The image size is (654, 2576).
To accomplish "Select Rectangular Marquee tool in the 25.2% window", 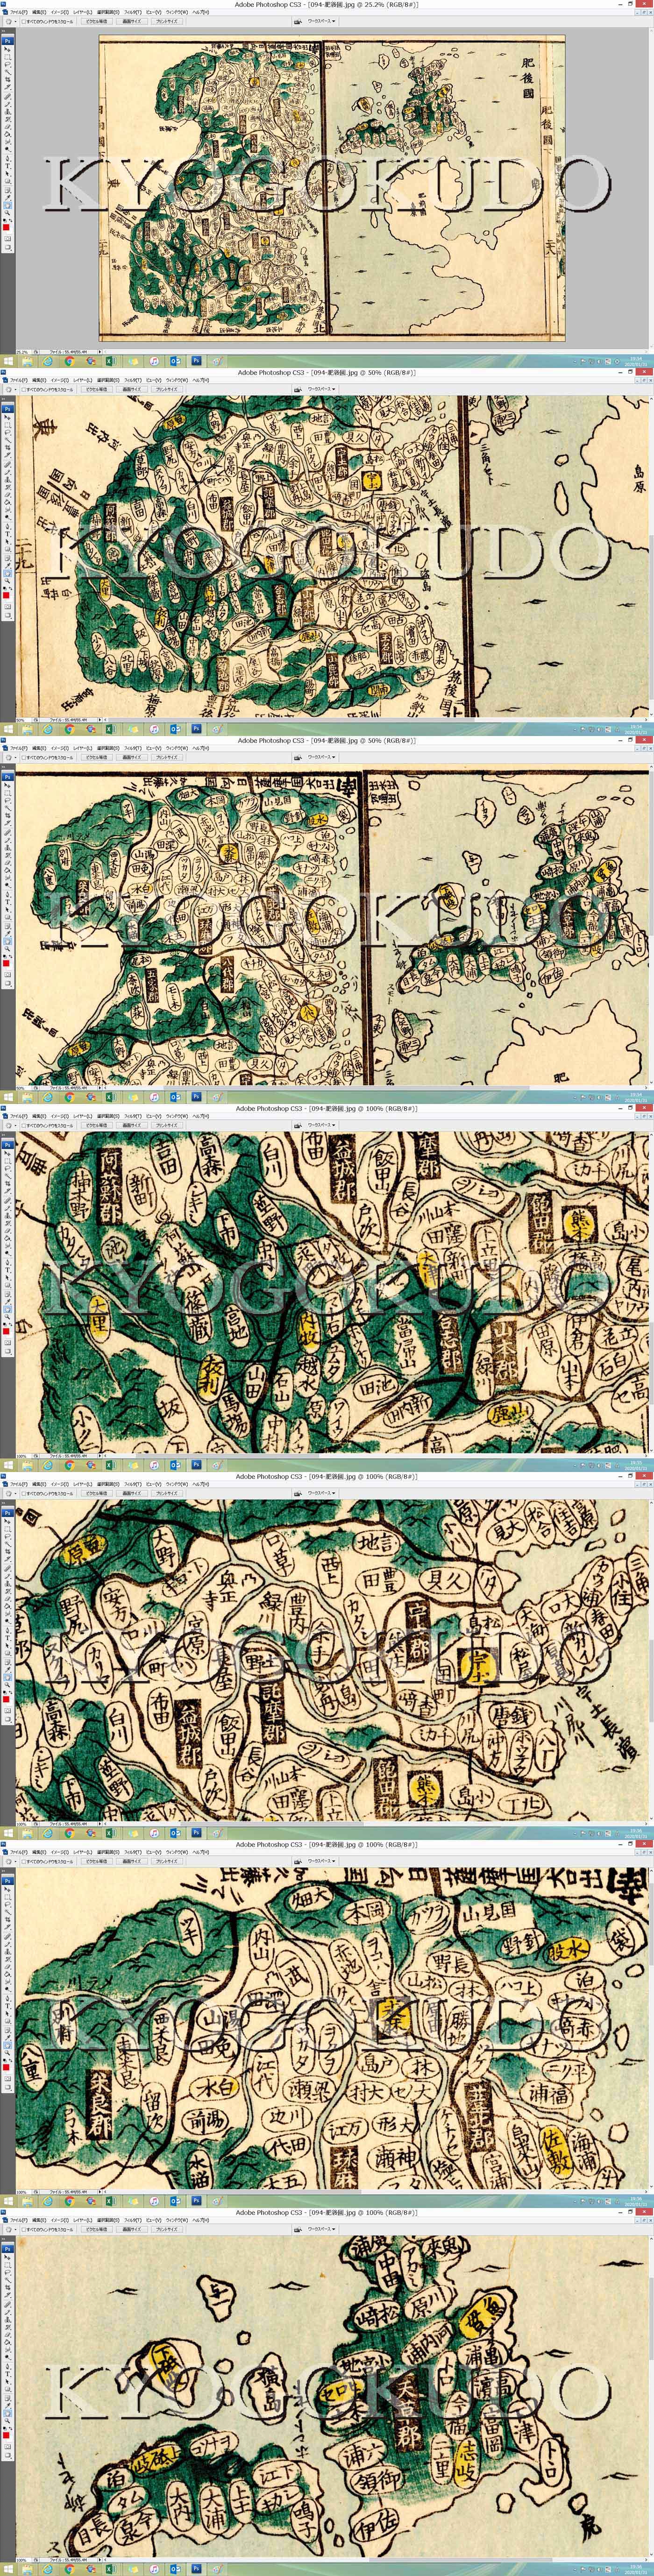I will point(8,57).
